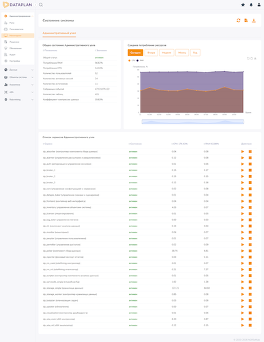Viewport: 264px width, 342px height.
Task: Toggle the CPU series in chart legend
Action: 132,60
